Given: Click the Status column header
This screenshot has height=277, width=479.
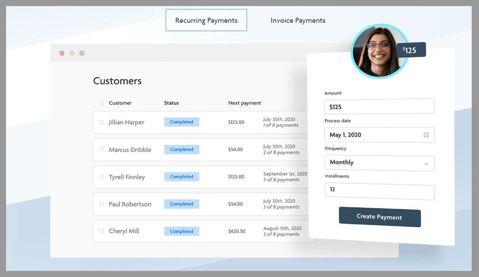Looking at the screenshot, I should coord(172,103).
